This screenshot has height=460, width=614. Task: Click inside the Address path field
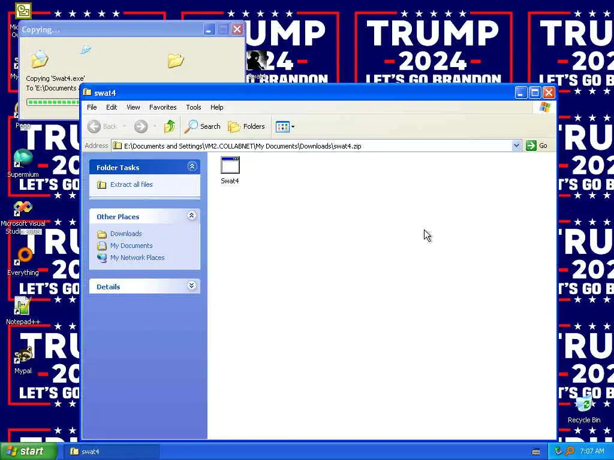(x=312, y=146)
